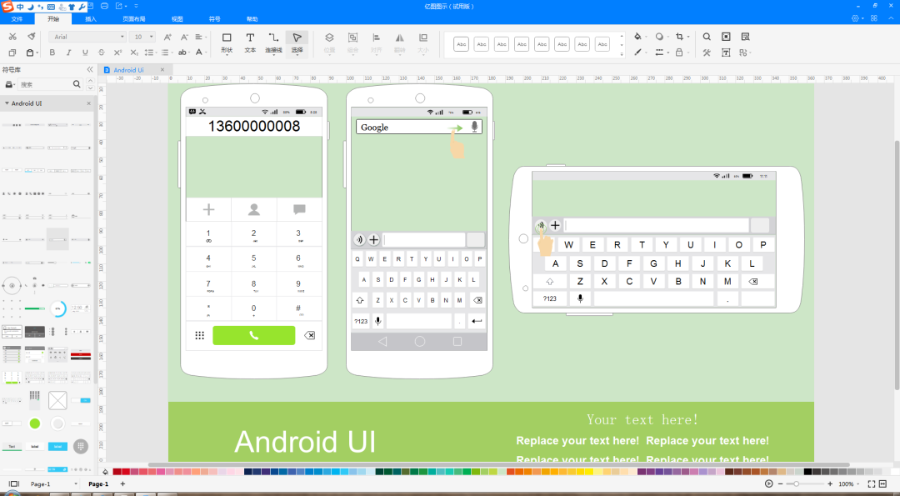Switch to the 符号 ribbon tab

(215, 19)
